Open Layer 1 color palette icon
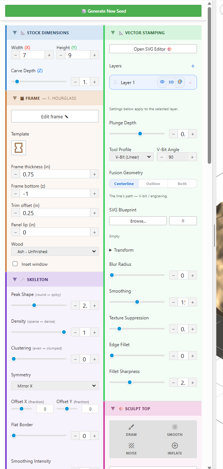This screenshot has width=223, height=469. [x=180, y=82]
